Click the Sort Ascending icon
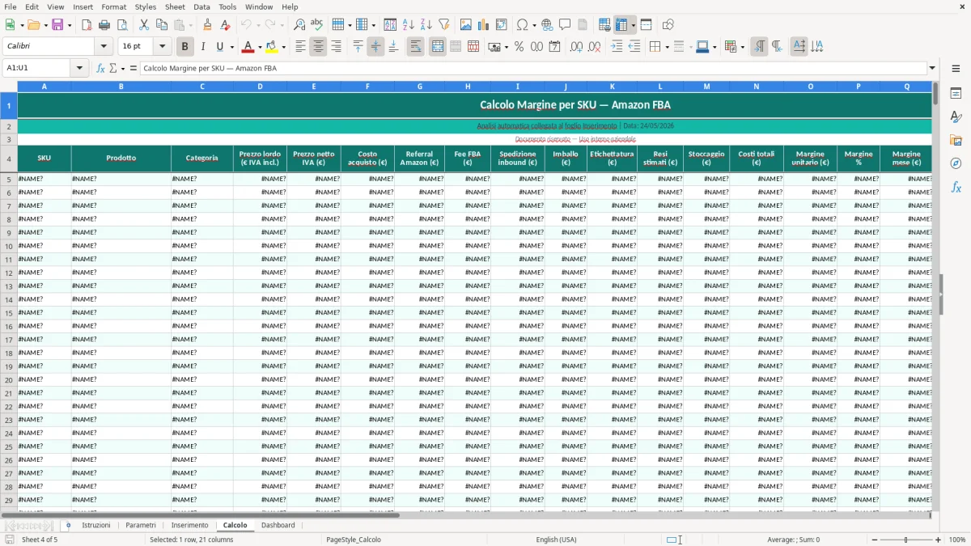The width and height of the screenshot is (971, 546). point(409,25)
